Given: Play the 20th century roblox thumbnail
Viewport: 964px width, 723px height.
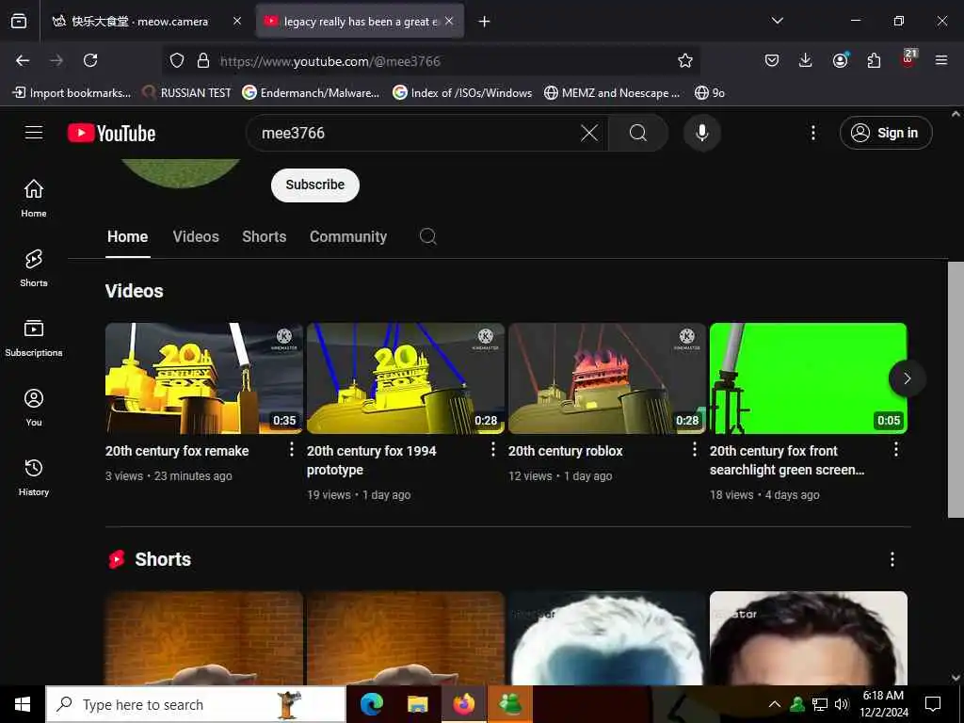Looking at the screenshot, I should (607, 378).
